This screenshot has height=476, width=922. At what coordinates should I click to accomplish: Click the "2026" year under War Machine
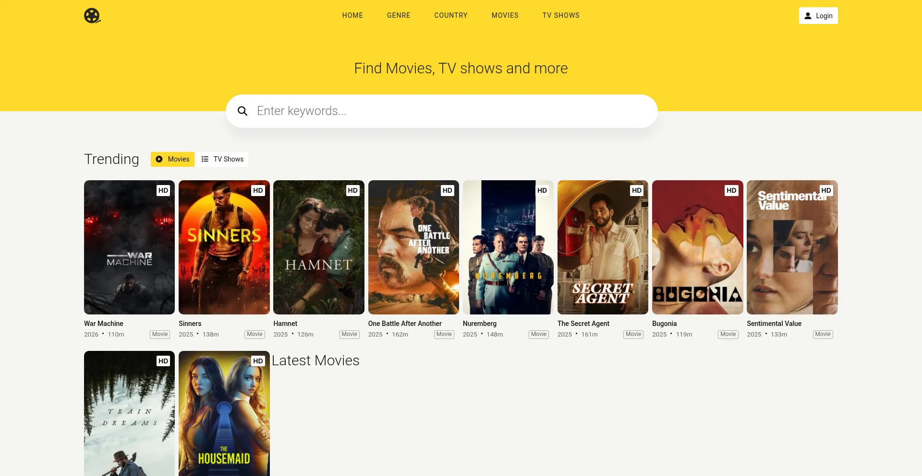point(91,335)
